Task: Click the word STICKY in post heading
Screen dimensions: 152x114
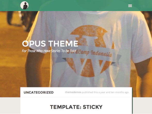Action: pyautogui.click(x=93, y=107)
